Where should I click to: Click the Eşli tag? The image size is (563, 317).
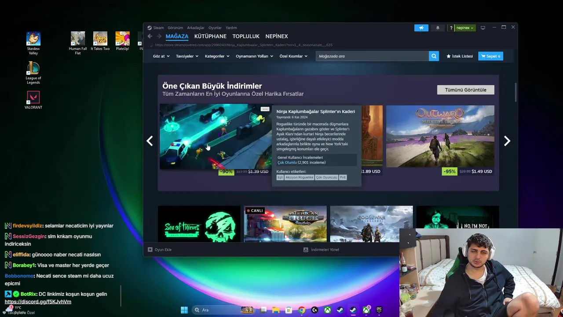tap(280, 177)
